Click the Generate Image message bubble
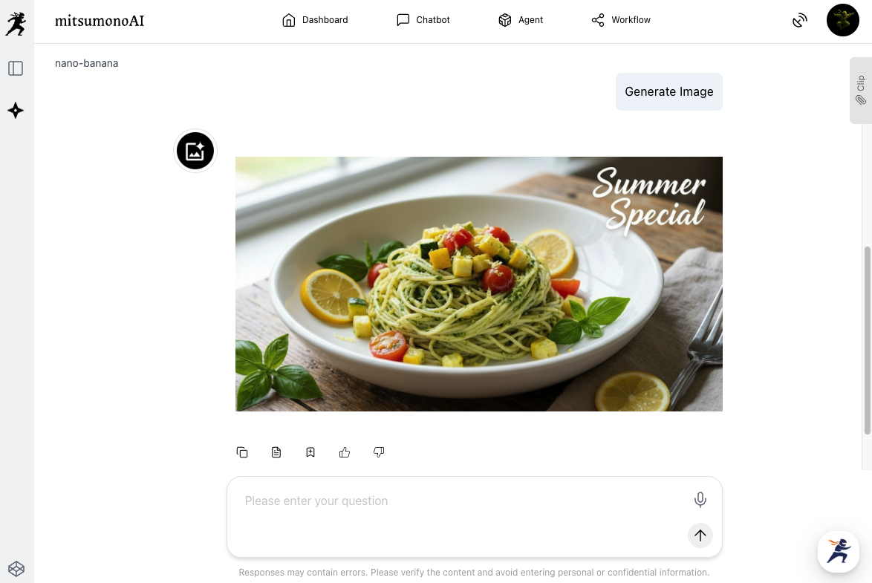 (x=669, y=92)
